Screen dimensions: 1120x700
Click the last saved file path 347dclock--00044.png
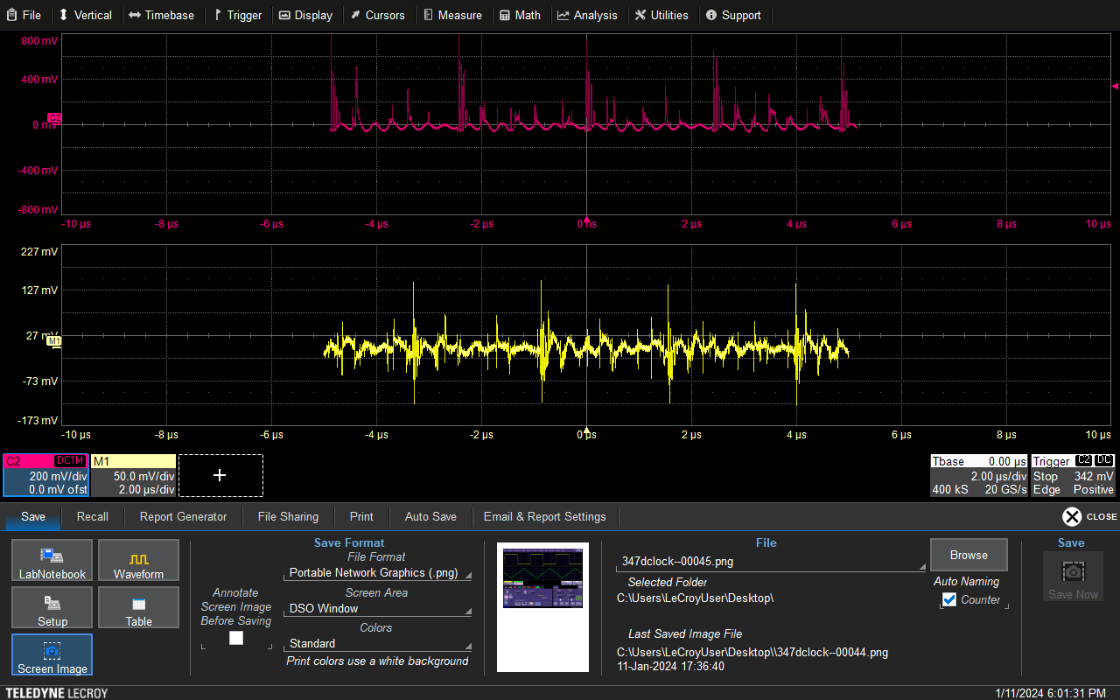tap(752, 652)
